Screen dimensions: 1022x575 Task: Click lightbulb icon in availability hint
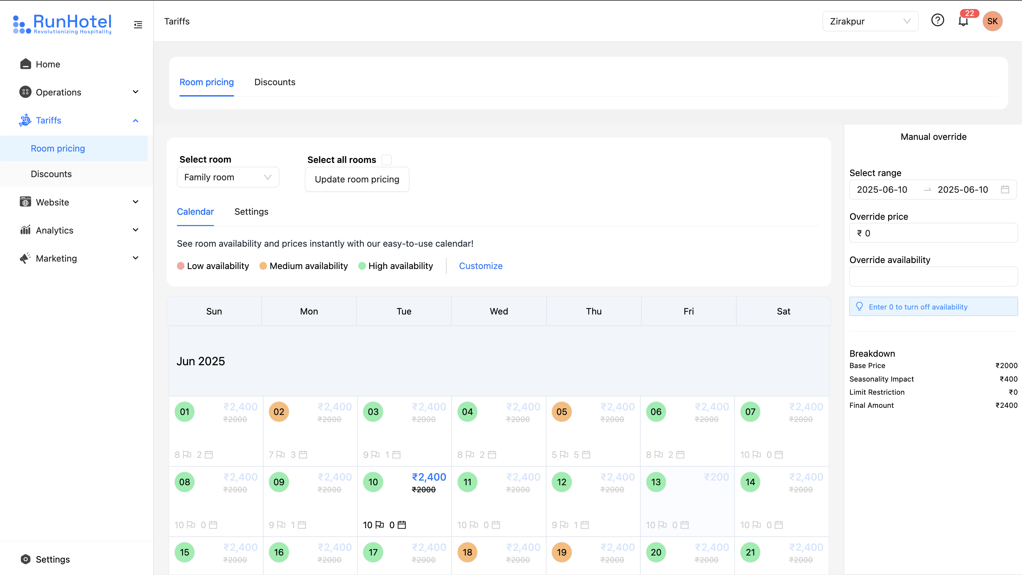(859, 306)
